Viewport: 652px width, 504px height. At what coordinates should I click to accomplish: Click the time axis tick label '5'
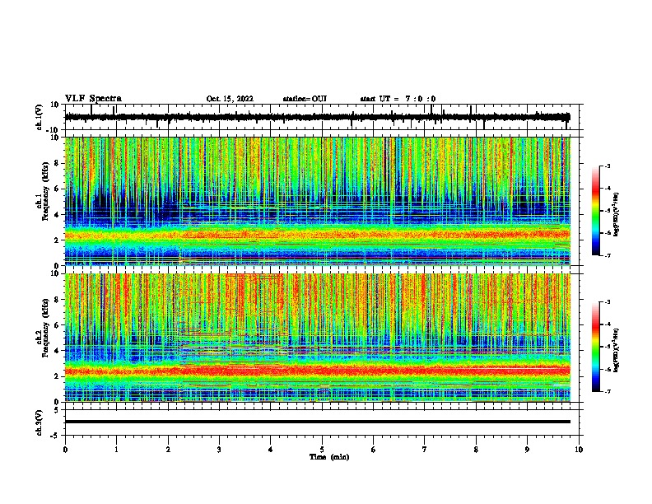[x=322, y=450]
